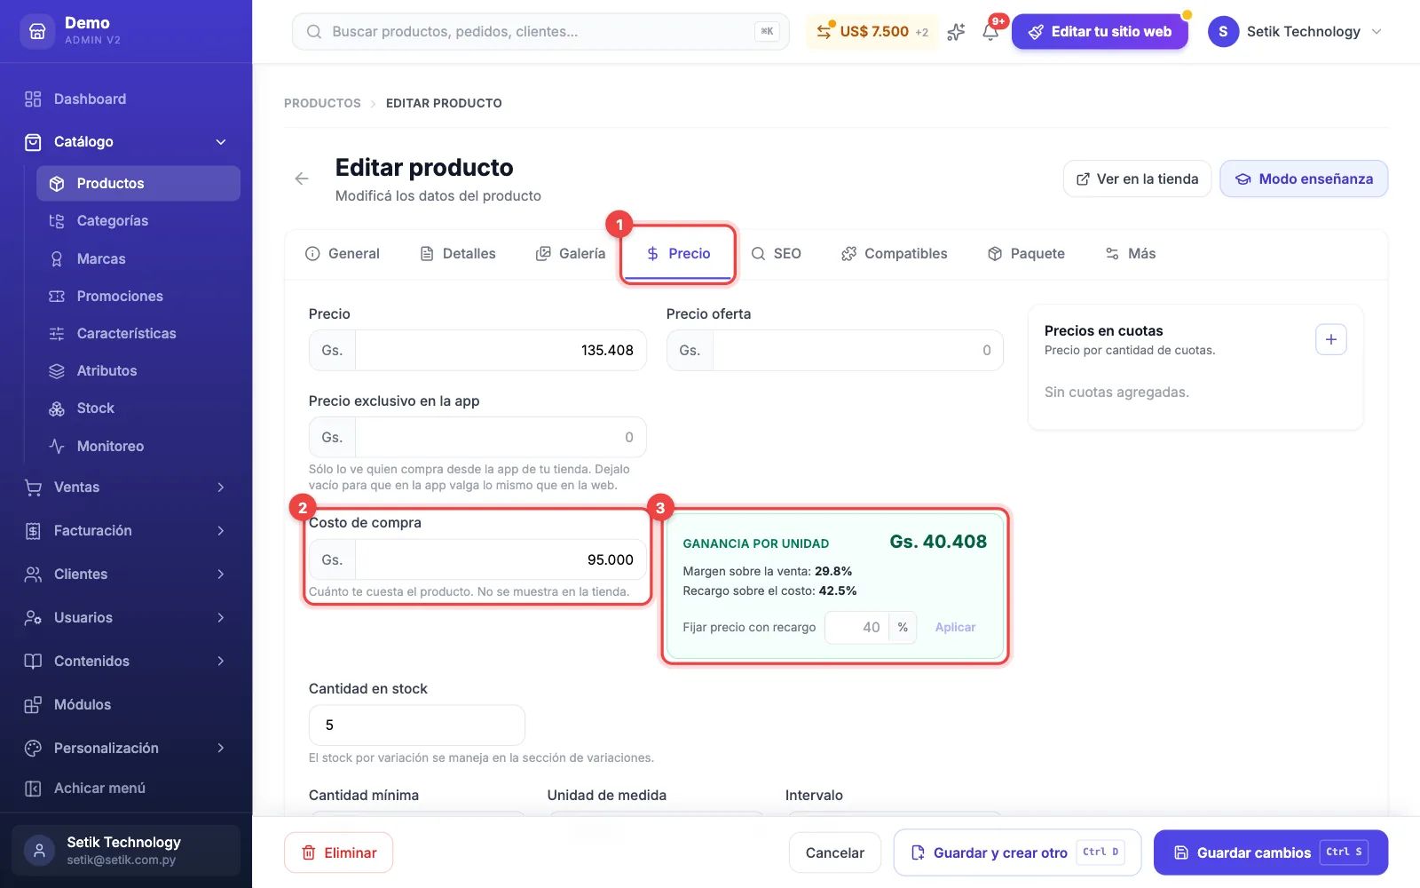Expand the Personalización menu
1420x888 pixels.
pyautogui.click(x=126, y=748)
